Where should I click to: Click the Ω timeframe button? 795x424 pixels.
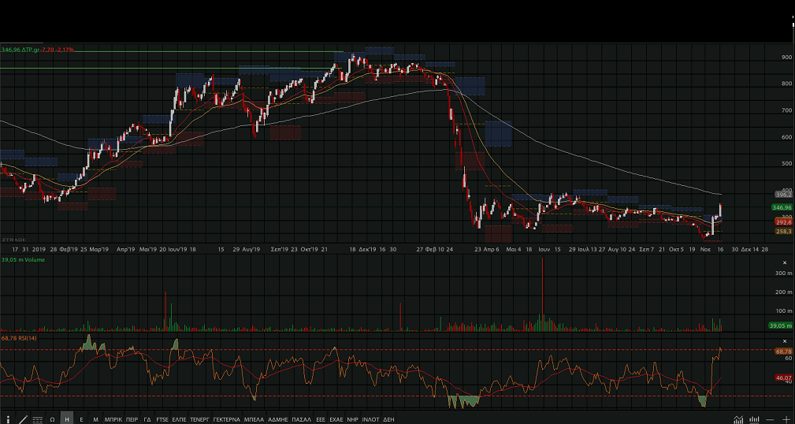[52, 419]
